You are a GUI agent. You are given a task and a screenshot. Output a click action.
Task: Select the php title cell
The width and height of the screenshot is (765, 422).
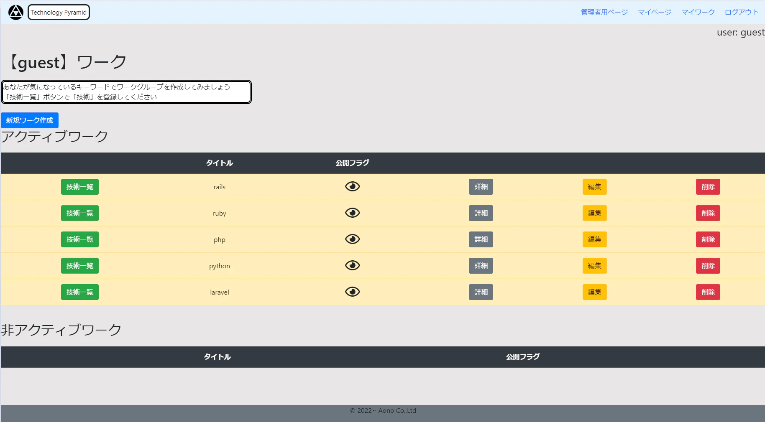(220, 240)
